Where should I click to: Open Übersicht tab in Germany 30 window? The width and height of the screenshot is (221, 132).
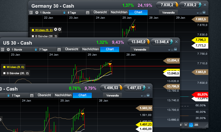[x=100, y=12]
